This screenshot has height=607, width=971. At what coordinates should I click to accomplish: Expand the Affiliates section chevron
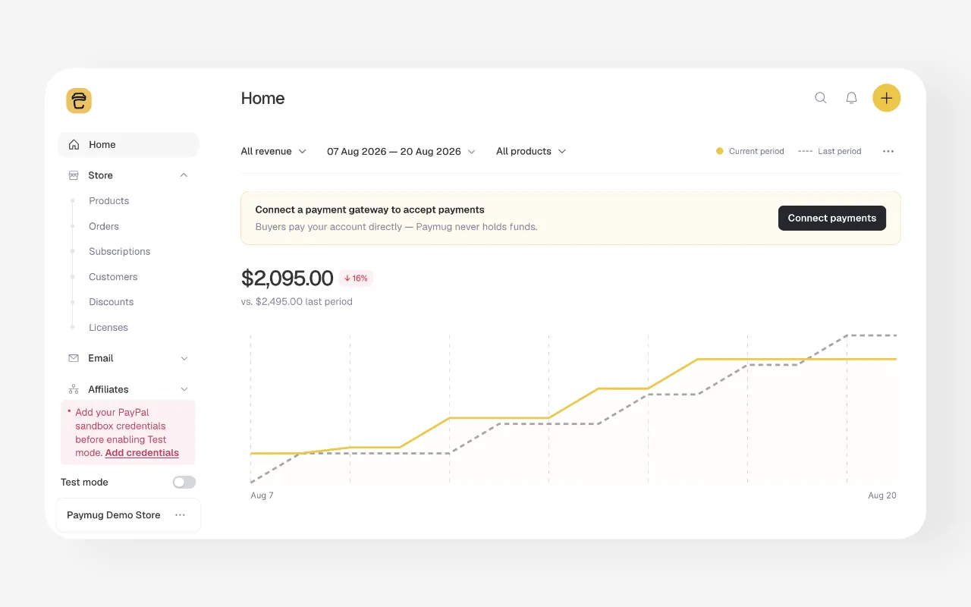point(184,389)
